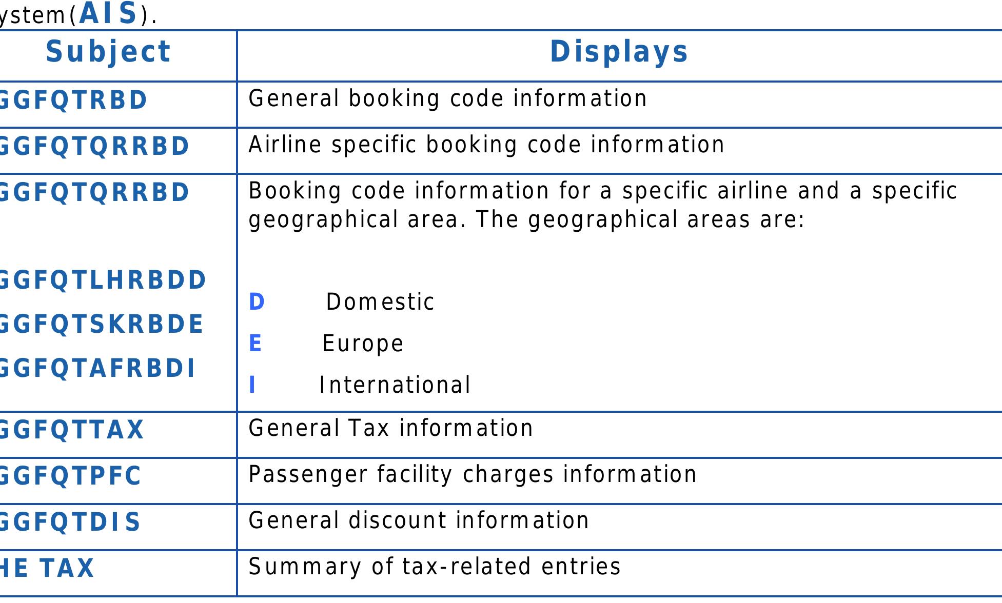The width and height of the screenshot is (1002, 603).
Task: Open the GGFQTTAX subject entry
Action: pyautogui.click(x=71, y=430)
